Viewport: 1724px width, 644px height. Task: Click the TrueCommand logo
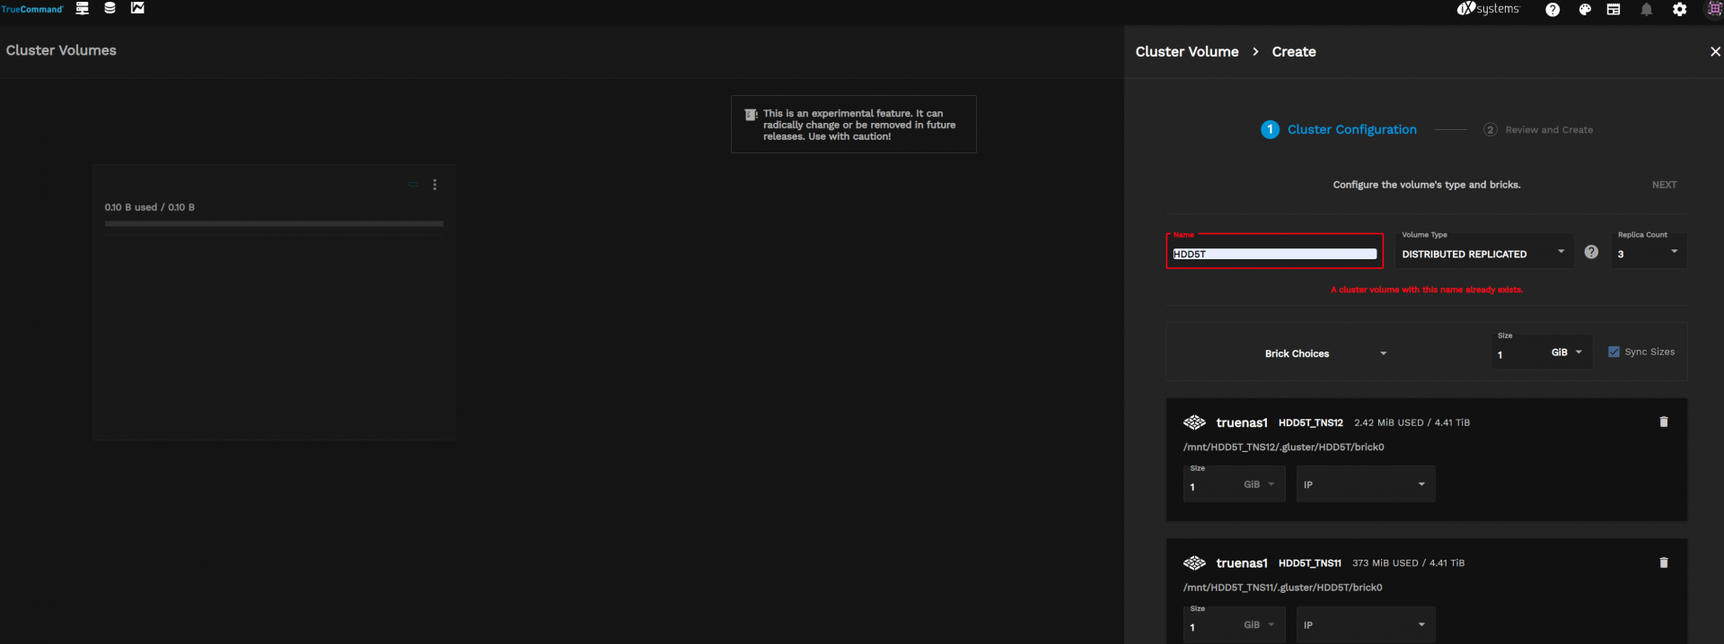pyautogui.click(x=32, y=9)
